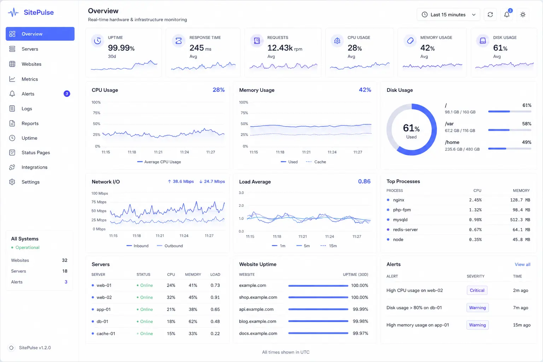Click the mysqld memory value 512.3 MB

tap(520, 220)
